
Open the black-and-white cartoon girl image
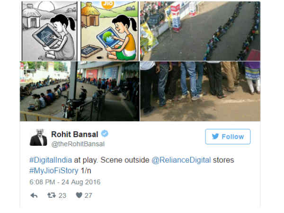[x=49, y=31]
